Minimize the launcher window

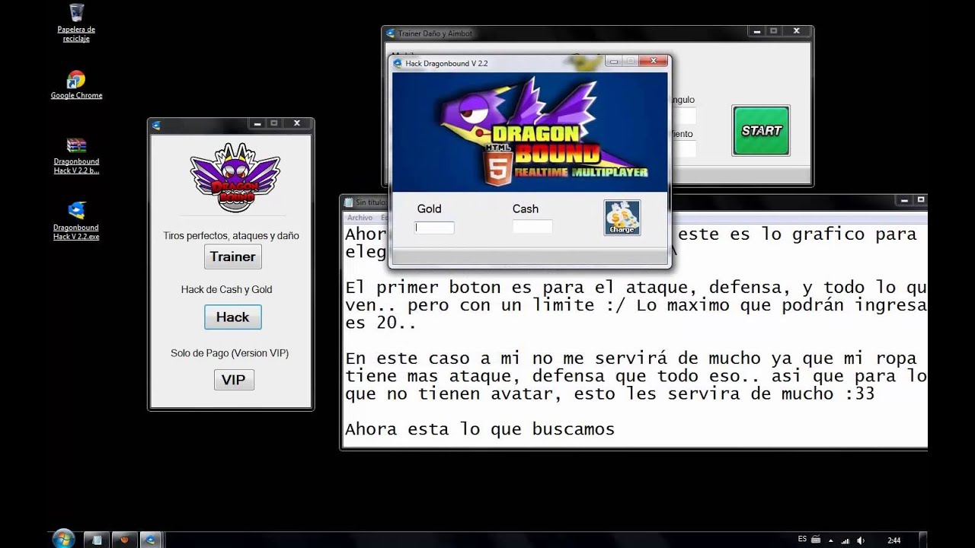click(x=257, y=123)
